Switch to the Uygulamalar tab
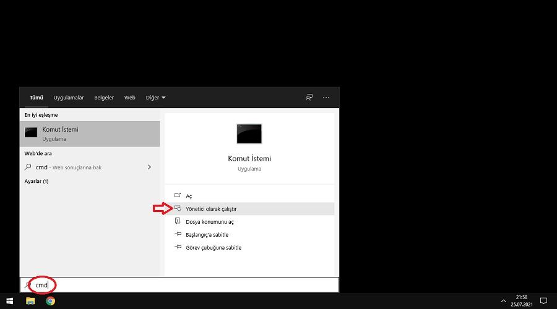557x309 pixels. coord(69,98)
